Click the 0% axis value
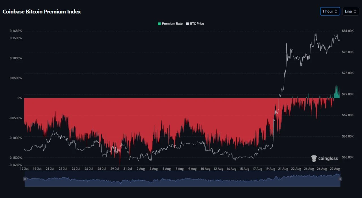 click(x=20, y=98)
